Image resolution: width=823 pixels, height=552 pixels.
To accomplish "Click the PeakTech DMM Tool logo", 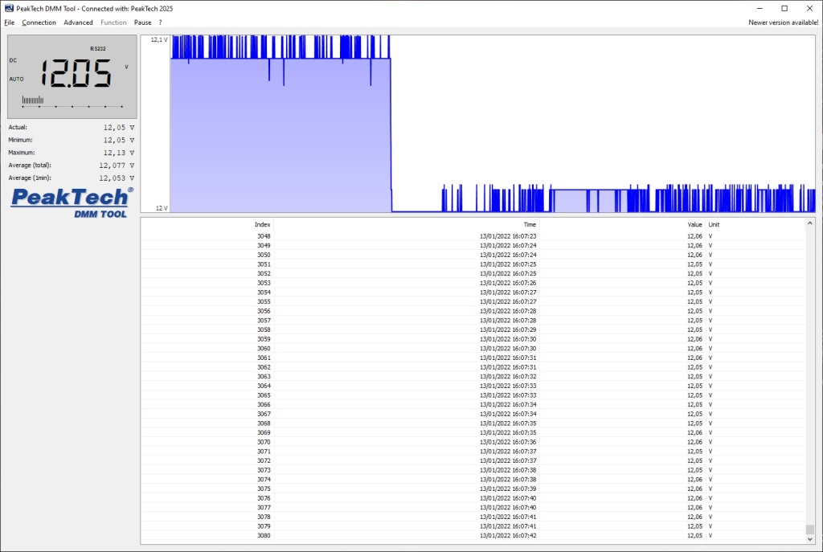I will [x=72, y=202].
